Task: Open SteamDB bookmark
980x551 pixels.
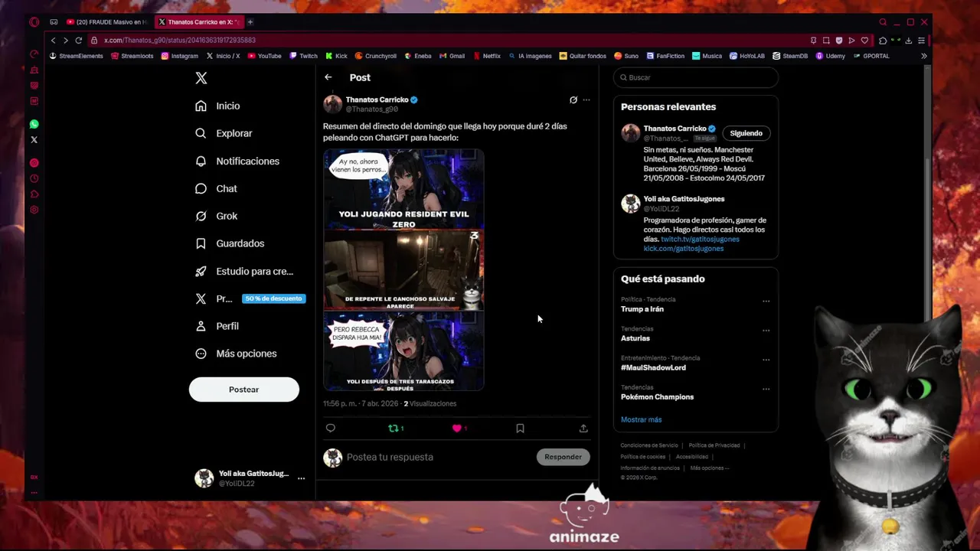Action: [x=790, y=56]
